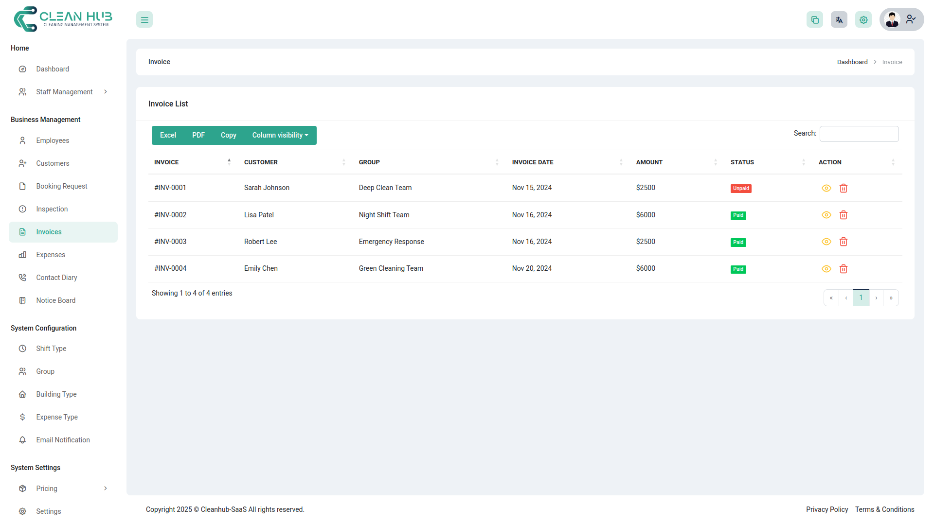934x525 pixels.
Task: Click the Expense Type dollar icon
Action: [x=22, y=417]
